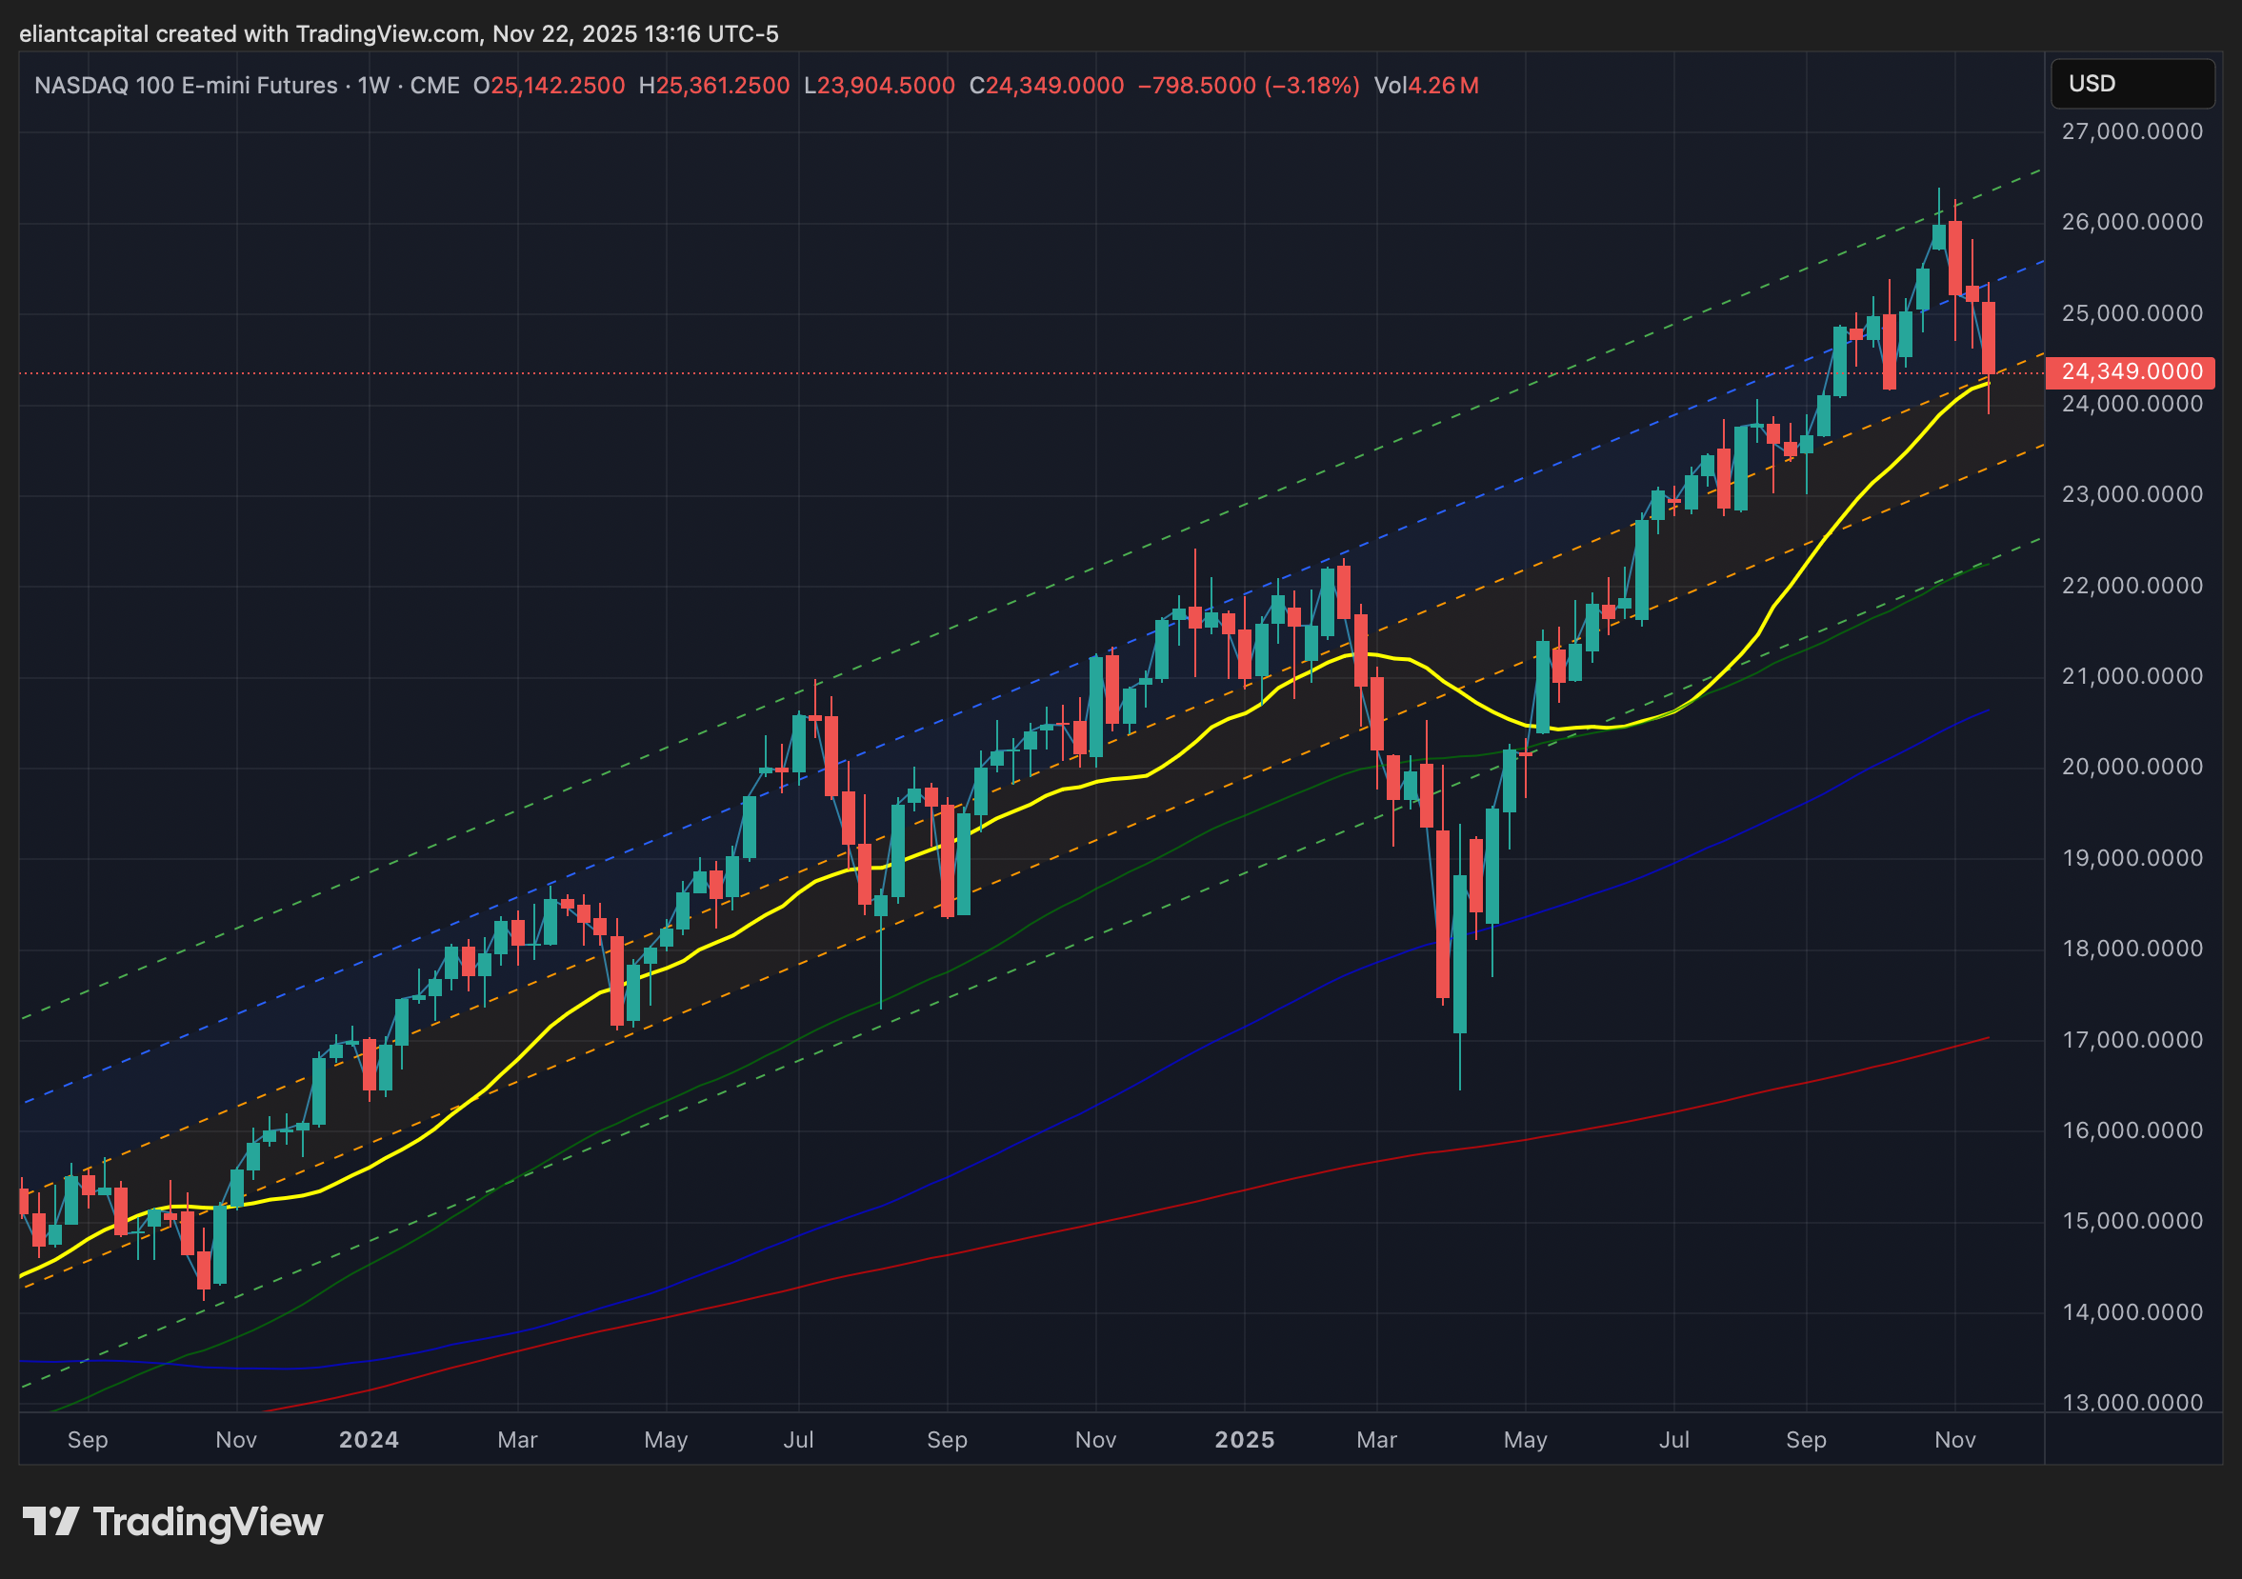Click the CME exchange label in header
Viewport: 2242px width, 1579px height.
[x=434, y=86]
